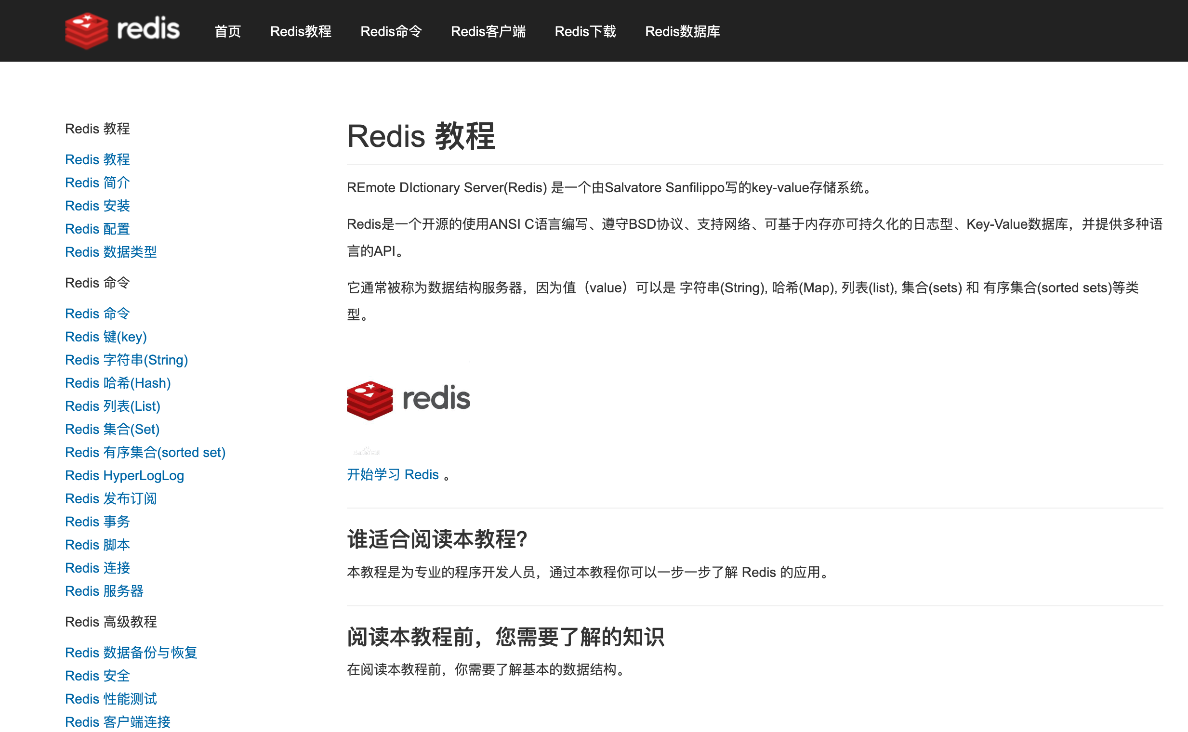
Task: Open the Redis 配置 sidebar link
Action: [x=97, y=228]
